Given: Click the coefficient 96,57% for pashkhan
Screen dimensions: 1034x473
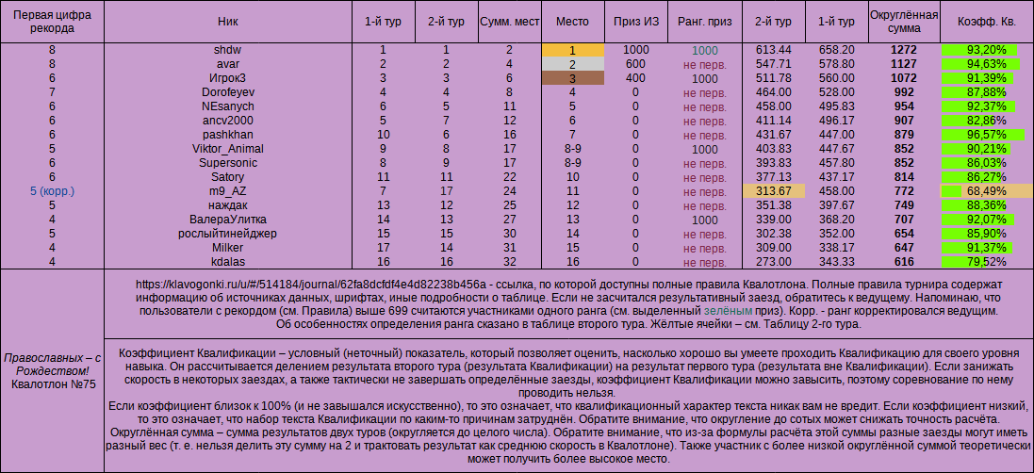Looking at the screenshot, I should coord(987,135).
